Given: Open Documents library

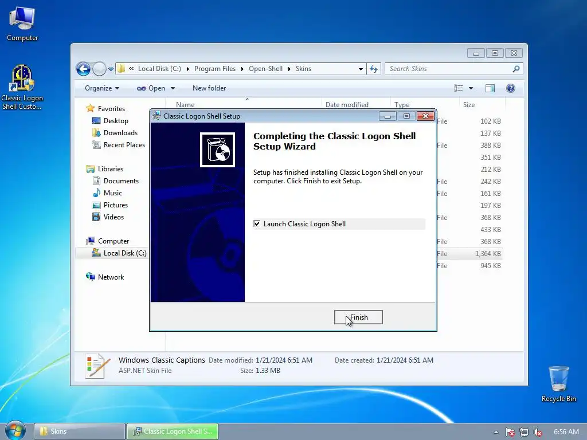Looking at the screenshot, I should [x=121, y=181].
